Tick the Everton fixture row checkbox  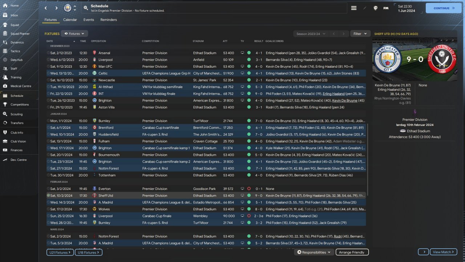tap(48, 189)
